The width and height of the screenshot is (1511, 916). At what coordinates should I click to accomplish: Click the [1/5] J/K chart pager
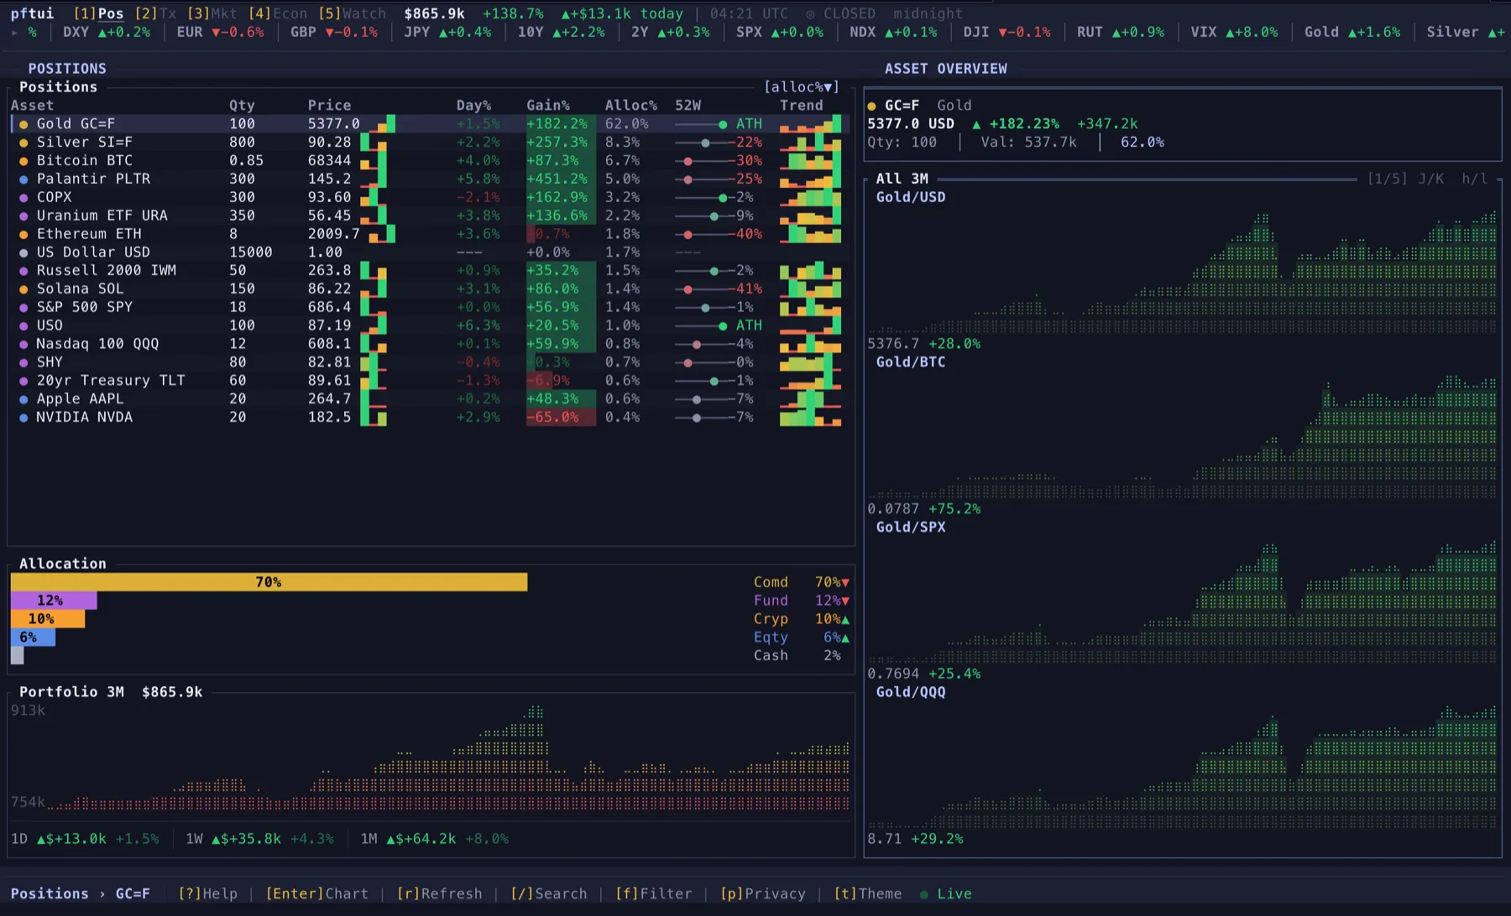pos(1405,179)
